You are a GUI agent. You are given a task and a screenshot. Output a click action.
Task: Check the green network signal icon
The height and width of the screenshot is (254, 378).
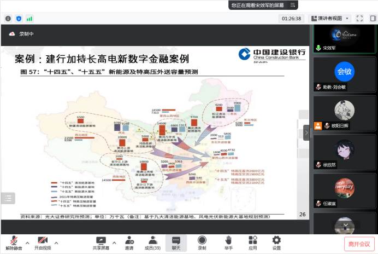[x=29, y=18]
